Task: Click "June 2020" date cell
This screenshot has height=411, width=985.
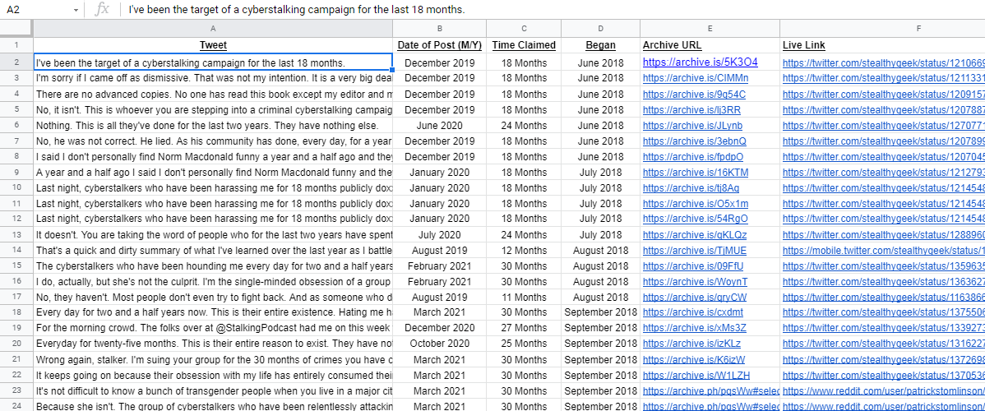Action: click(440, 125)
